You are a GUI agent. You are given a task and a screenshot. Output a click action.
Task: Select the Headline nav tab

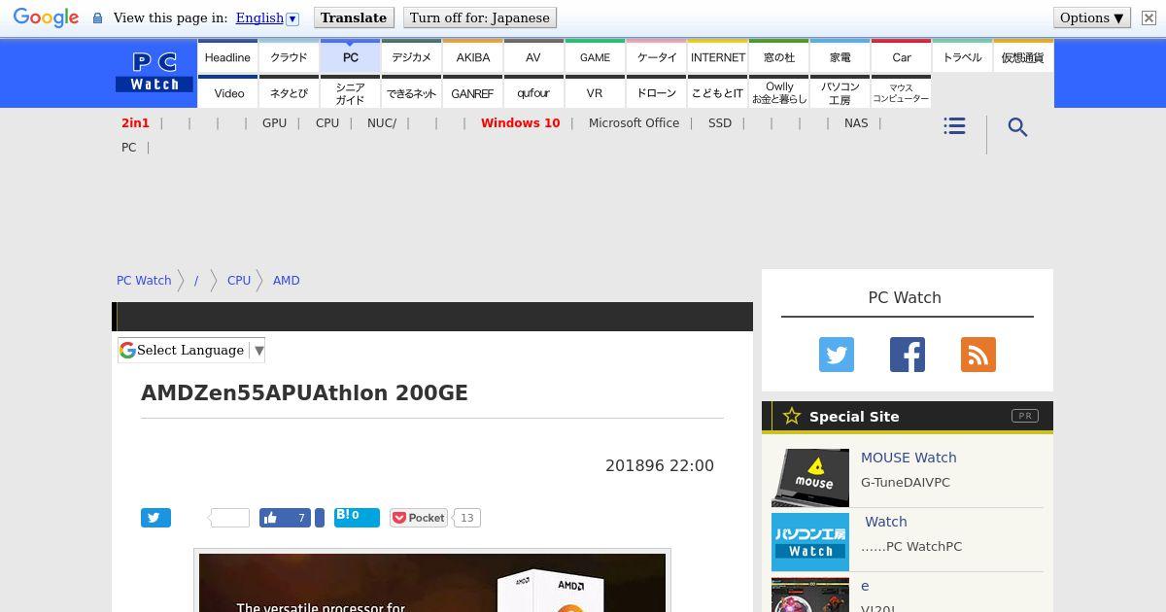click(227, 57)
